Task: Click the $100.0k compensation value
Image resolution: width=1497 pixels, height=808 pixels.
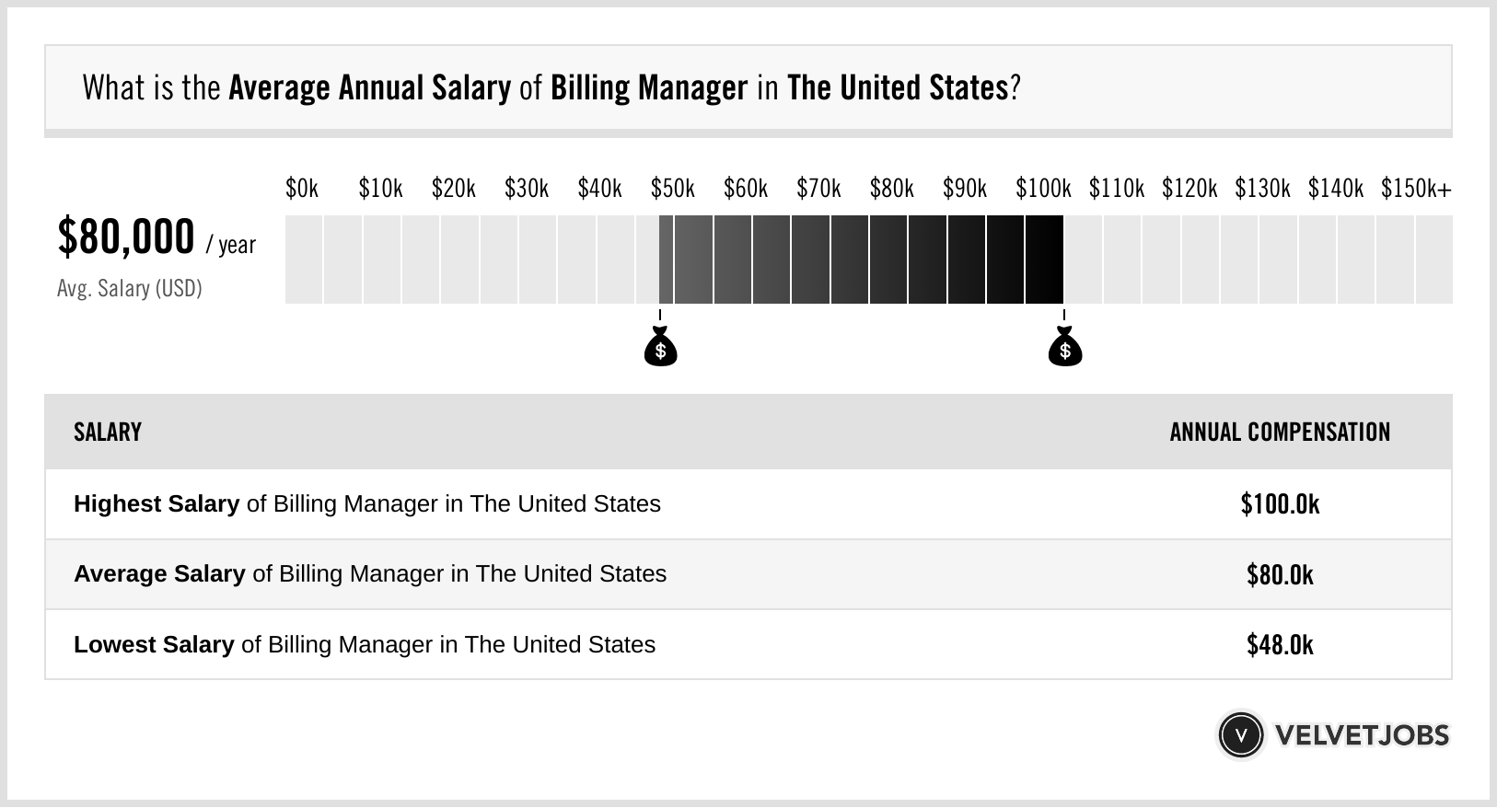Action: click(1280, 504)
